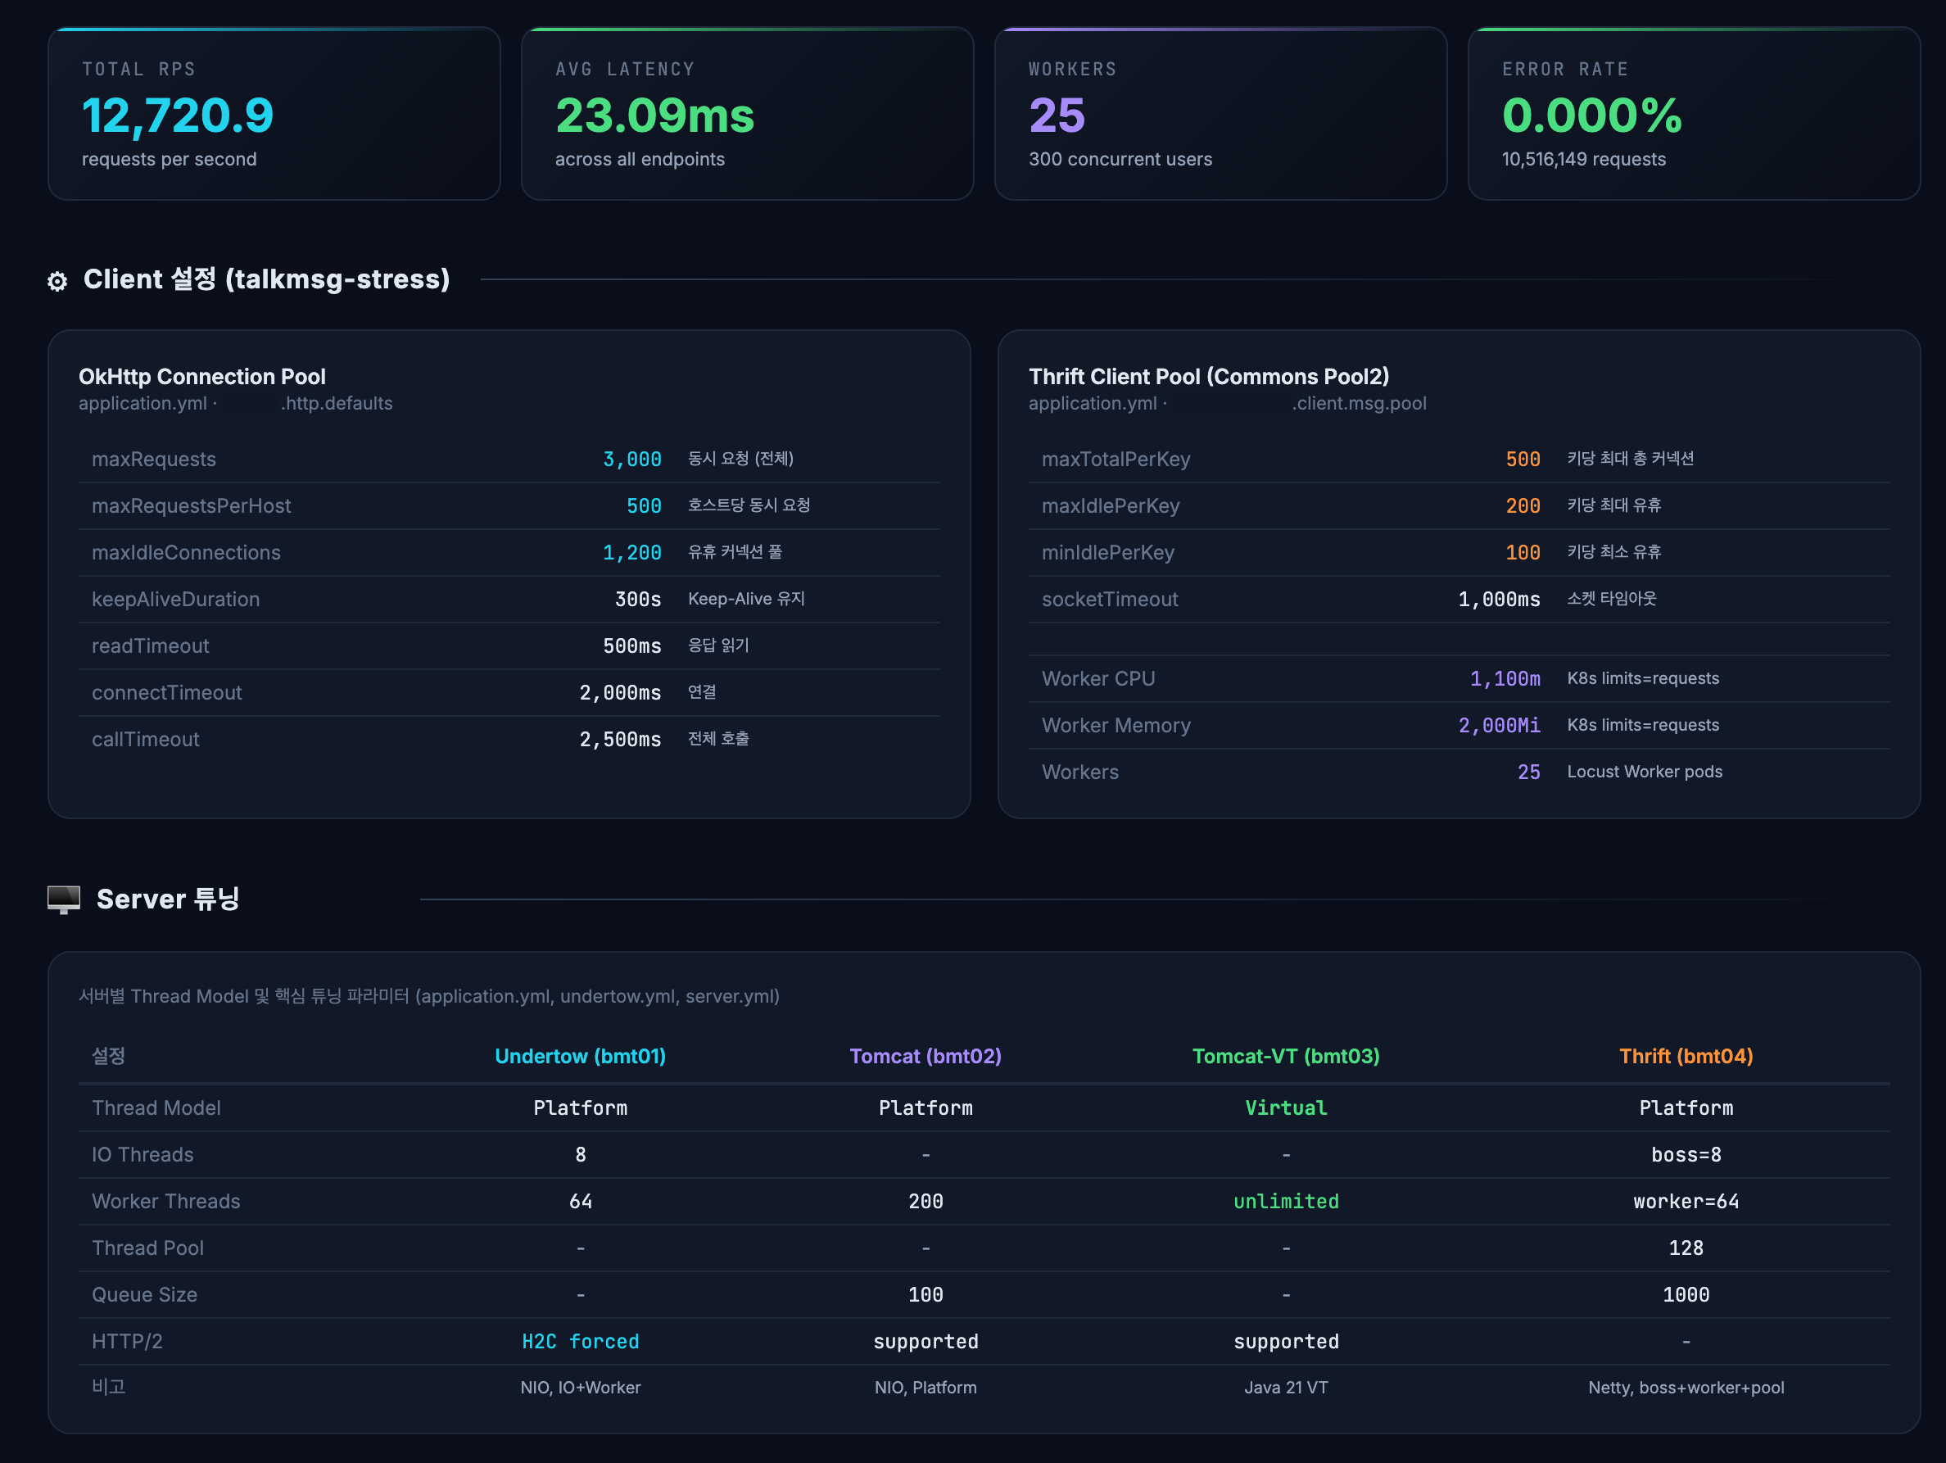1946x1463 pixels.
Task: Click the "Keep-Alive 유지" description
Action: (746, 599)
